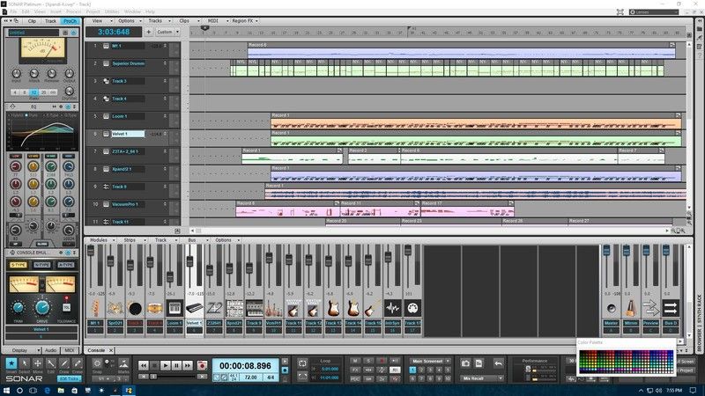
Task: Select A-TYPE console emulation
Action: coord(65,265)
